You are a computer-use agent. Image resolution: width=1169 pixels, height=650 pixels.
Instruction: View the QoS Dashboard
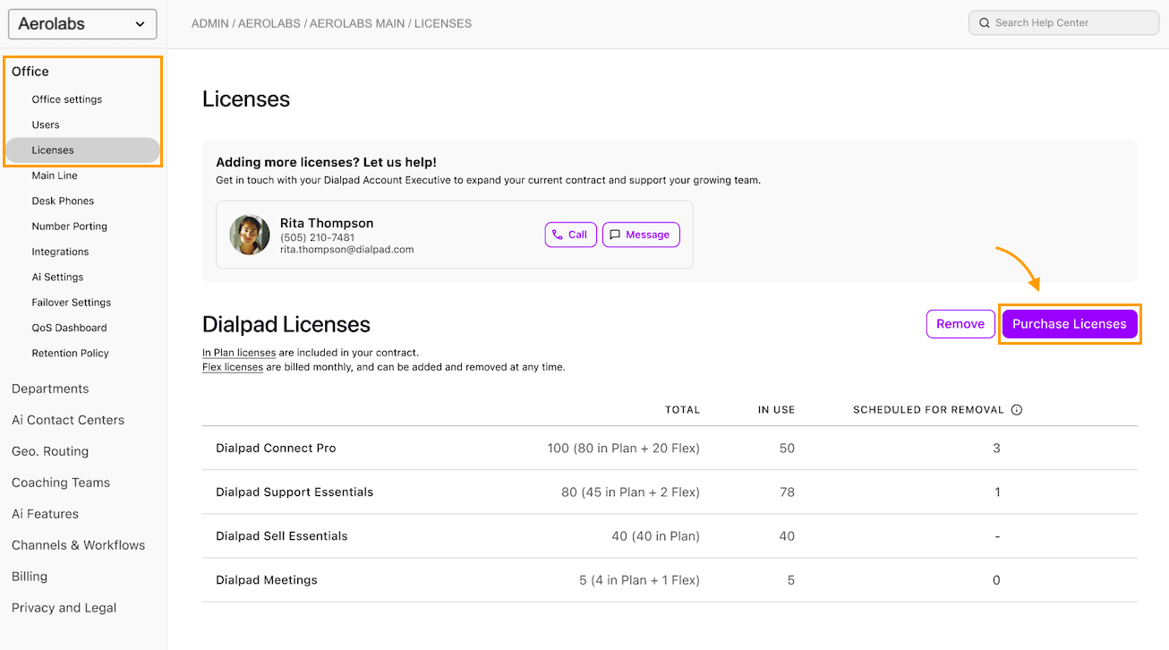[69, 328]
